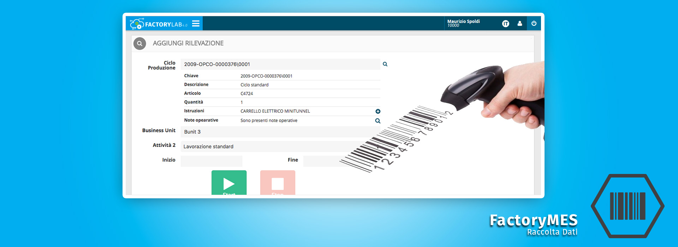Image resolution: width=678 pixels, height=247 pixels.
Task: Click the Quantità value 1
Action: [x=242, y=102]
